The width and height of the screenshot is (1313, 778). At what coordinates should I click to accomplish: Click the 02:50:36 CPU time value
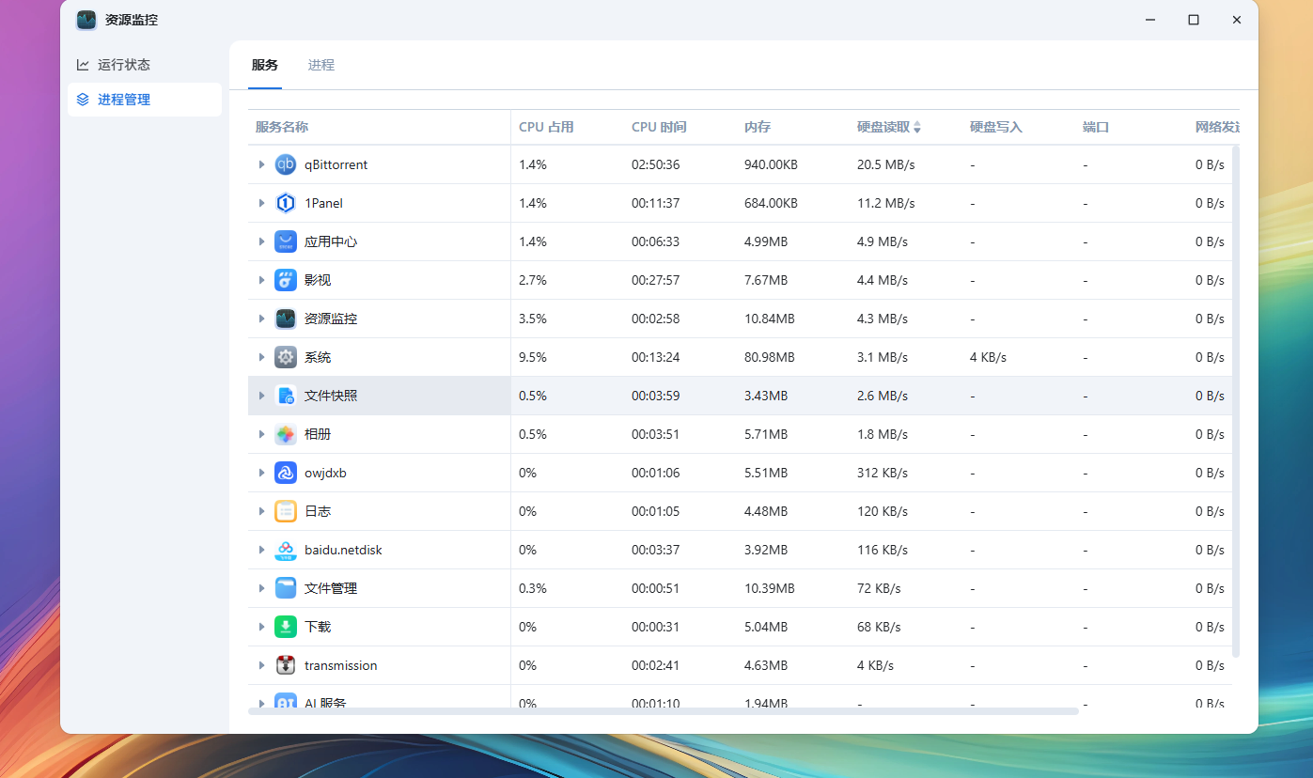click(656, 164)
